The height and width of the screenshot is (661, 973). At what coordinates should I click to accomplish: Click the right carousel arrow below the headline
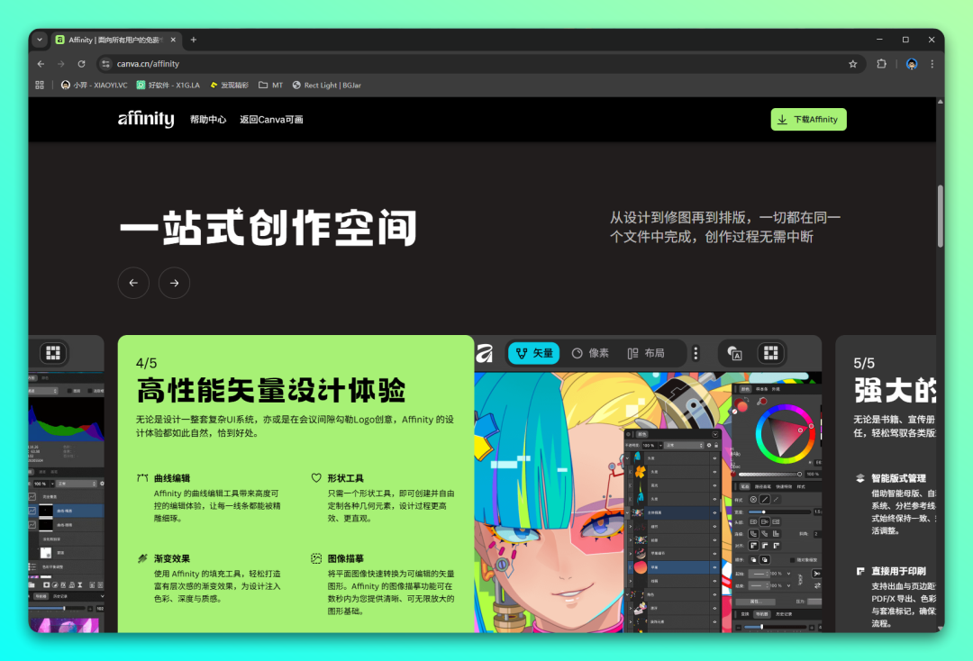pyautogui.click(x=174, y=283)
